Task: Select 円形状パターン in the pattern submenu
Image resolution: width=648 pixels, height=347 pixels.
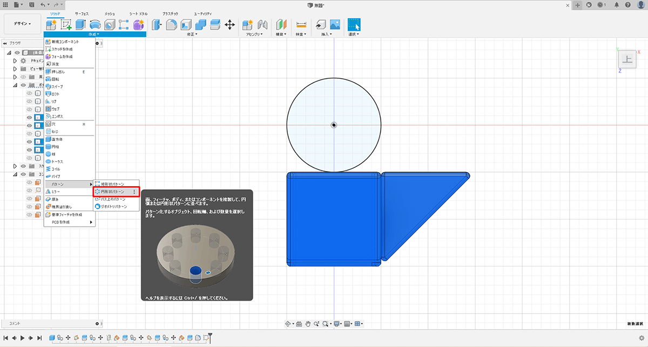Action: 112,192
